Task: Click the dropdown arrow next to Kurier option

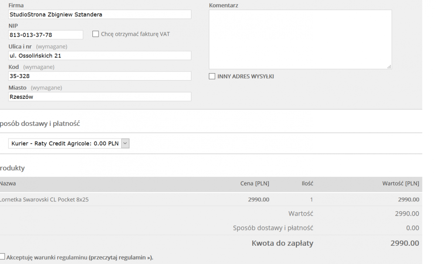Action: 125,143
